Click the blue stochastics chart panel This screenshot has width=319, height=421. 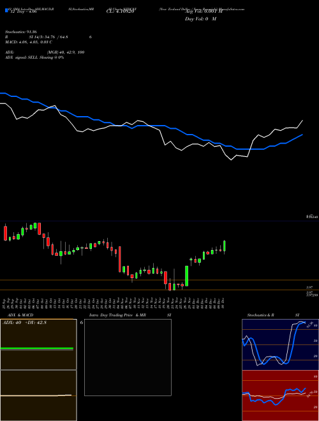click(280, 344)
